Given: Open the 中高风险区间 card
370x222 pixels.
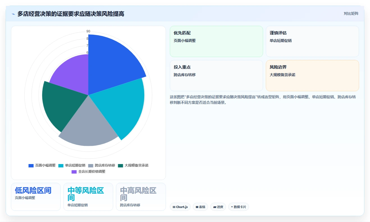Looking at the screenshot, I should click(141, 197).
